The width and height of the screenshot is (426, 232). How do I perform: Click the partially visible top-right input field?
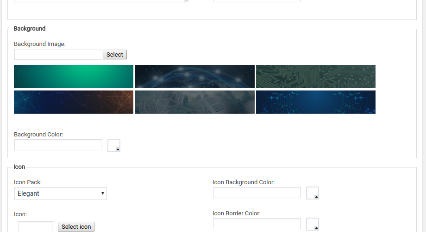(x=257, y=1)
